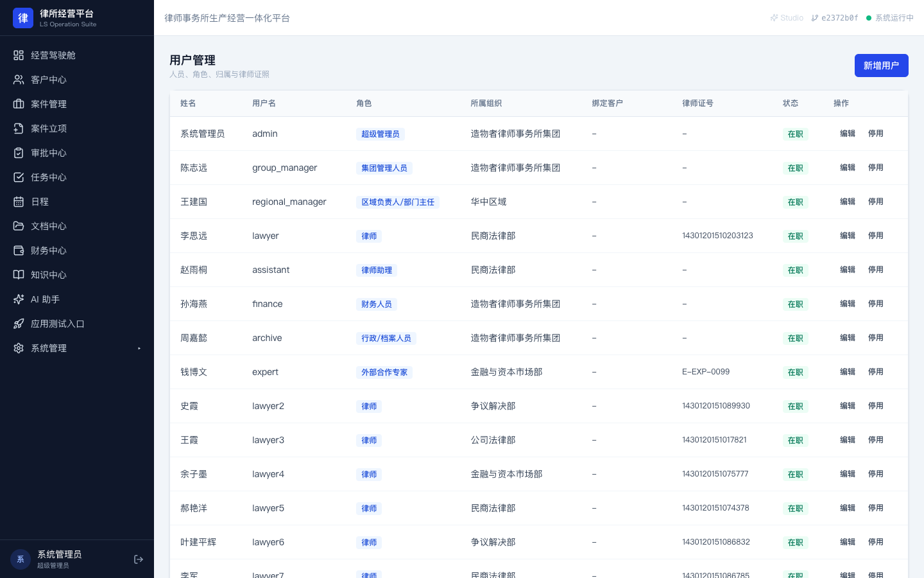This screenshot has height=578, width=924.
Task: Click the 案件管理 briefcase icon
Action: 19,104
